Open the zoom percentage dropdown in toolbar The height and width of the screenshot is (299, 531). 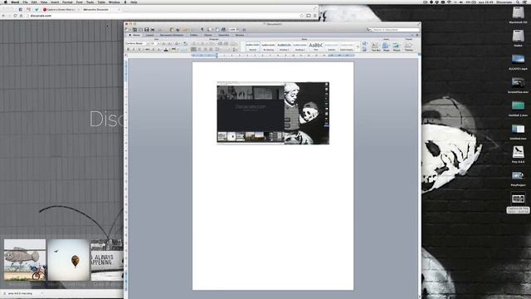point(234,30)
